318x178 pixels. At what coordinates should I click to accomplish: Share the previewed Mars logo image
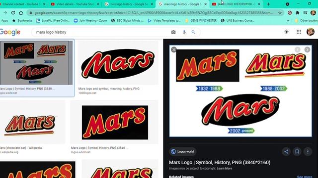[286, 152]
